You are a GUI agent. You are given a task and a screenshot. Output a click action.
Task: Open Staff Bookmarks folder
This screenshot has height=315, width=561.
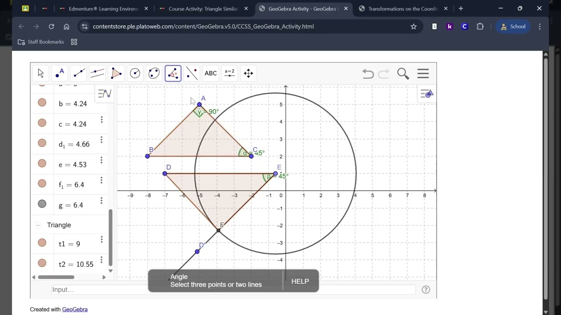41,42
